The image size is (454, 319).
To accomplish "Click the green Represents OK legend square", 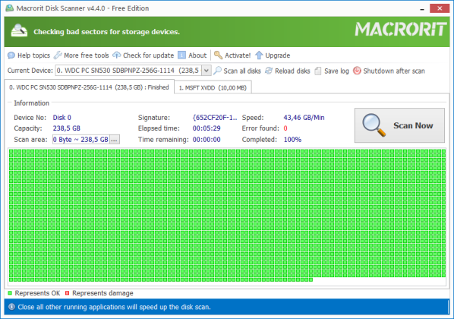I will tap(10, 293).
